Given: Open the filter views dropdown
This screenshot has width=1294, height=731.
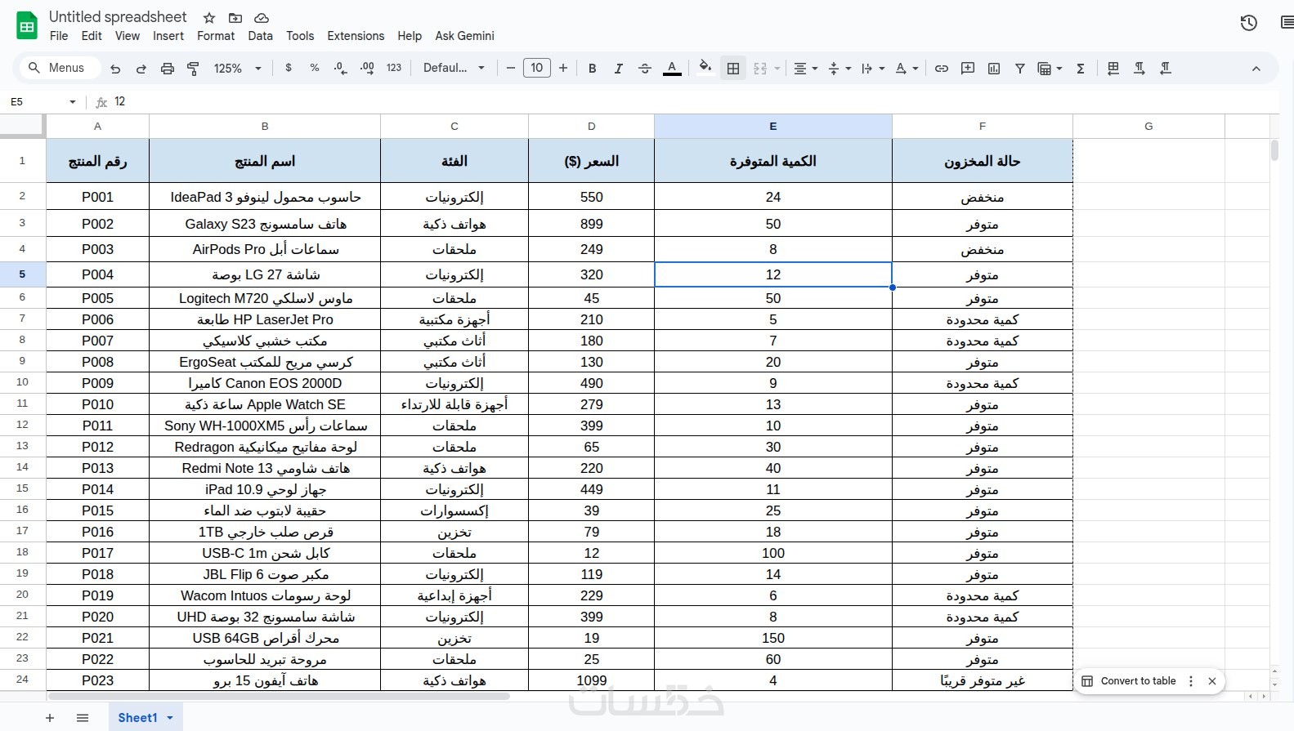Looking at the screenshot, I should point(1050,69).
